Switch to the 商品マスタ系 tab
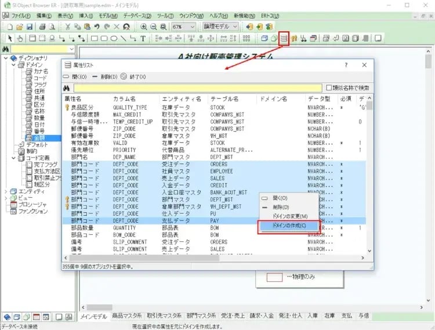Image resolution: width=435 pixels, height=330 pixels. [127, 316]
